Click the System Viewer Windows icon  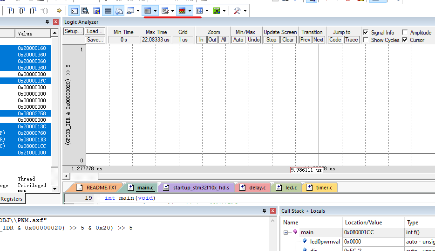tap(217, 11)
